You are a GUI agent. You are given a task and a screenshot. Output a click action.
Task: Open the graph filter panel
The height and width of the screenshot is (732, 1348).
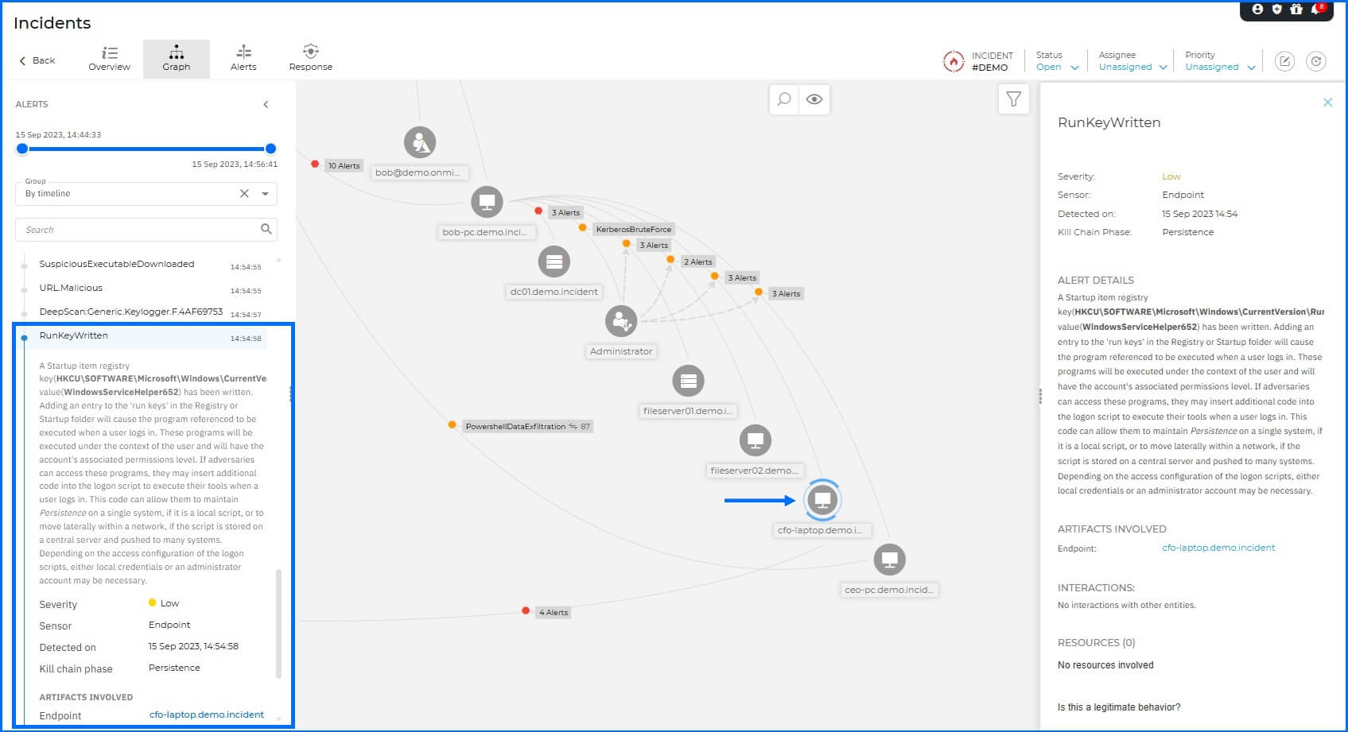tap(1013, 99)
